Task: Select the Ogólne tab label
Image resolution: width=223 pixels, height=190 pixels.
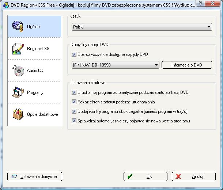Action: click(33, 27)
